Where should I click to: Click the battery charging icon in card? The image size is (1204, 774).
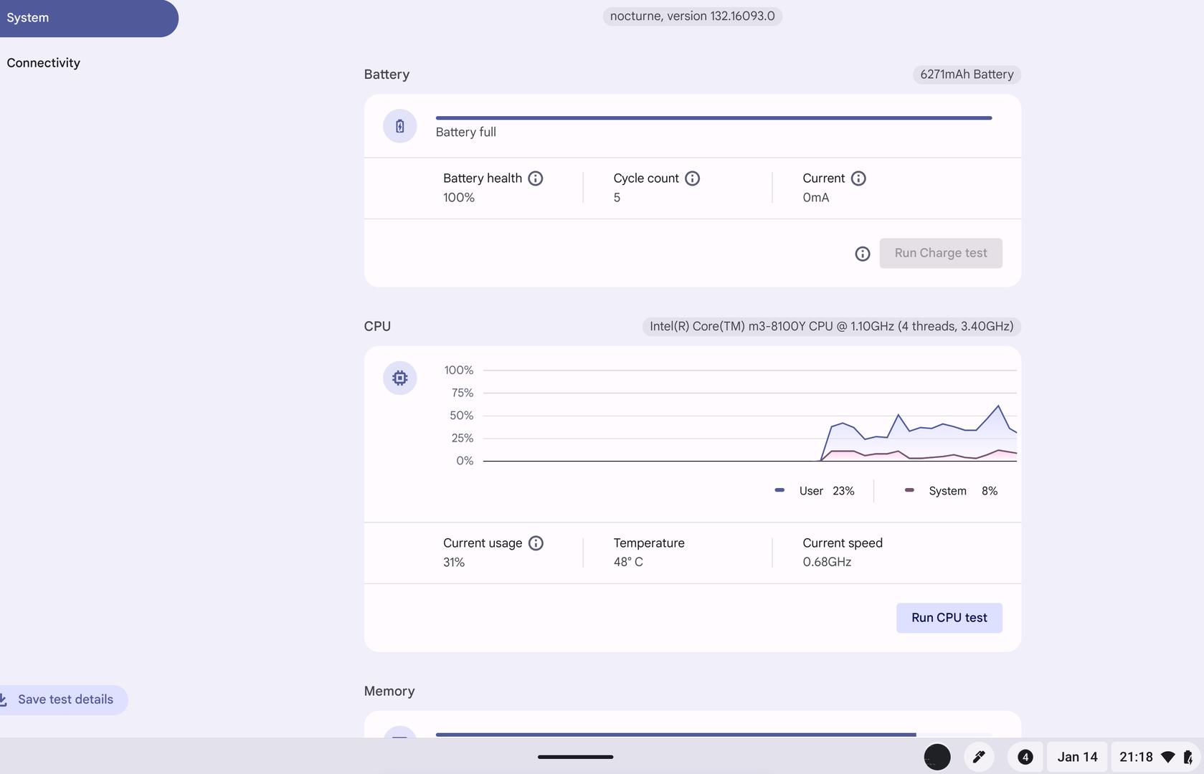[400, 126]
